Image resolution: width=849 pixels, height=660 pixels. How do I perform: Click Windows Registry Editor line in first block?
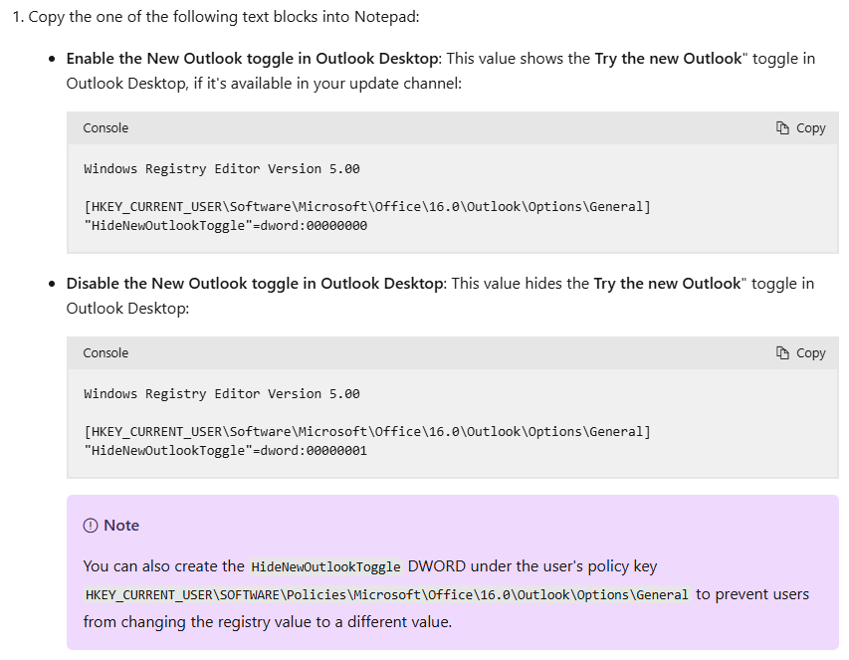[x=222, y=169]
